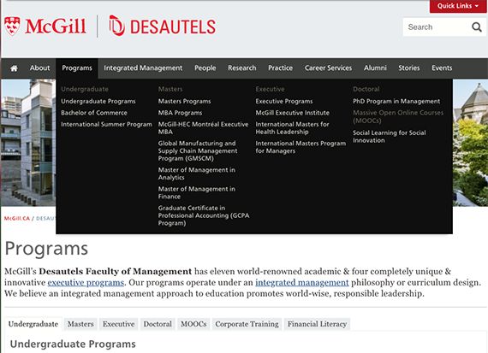The image size is (488, 353).
Task: Switch to the Executive tab
Action: click(119, 324)
